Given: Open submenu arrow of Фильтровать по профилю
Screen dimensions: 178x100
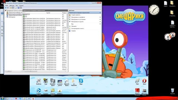Looking at the screenshot, I should 100,17.
